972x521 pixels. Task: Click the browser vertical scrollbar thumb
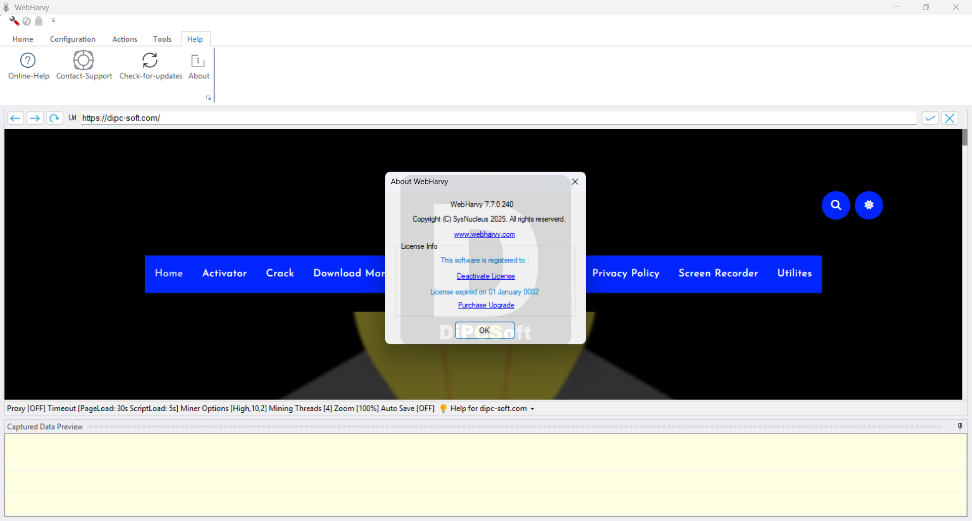[965, 138]
